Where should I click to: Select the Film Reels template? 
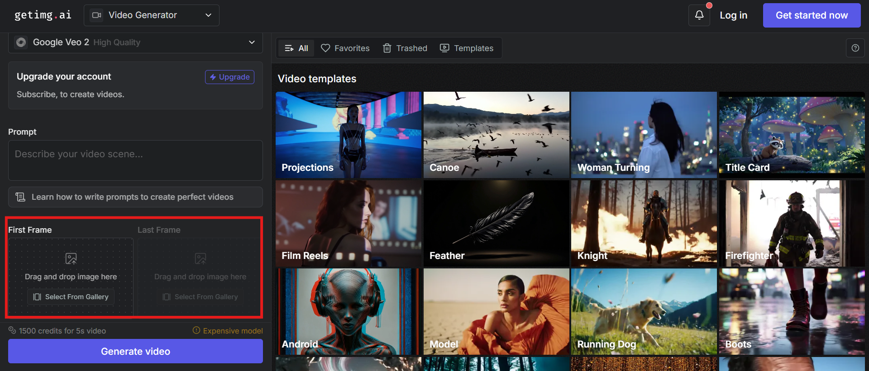coord(349,224)
